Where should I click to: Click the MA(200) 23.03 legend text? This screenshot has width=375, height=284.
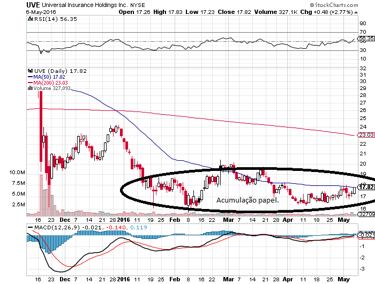50,83
